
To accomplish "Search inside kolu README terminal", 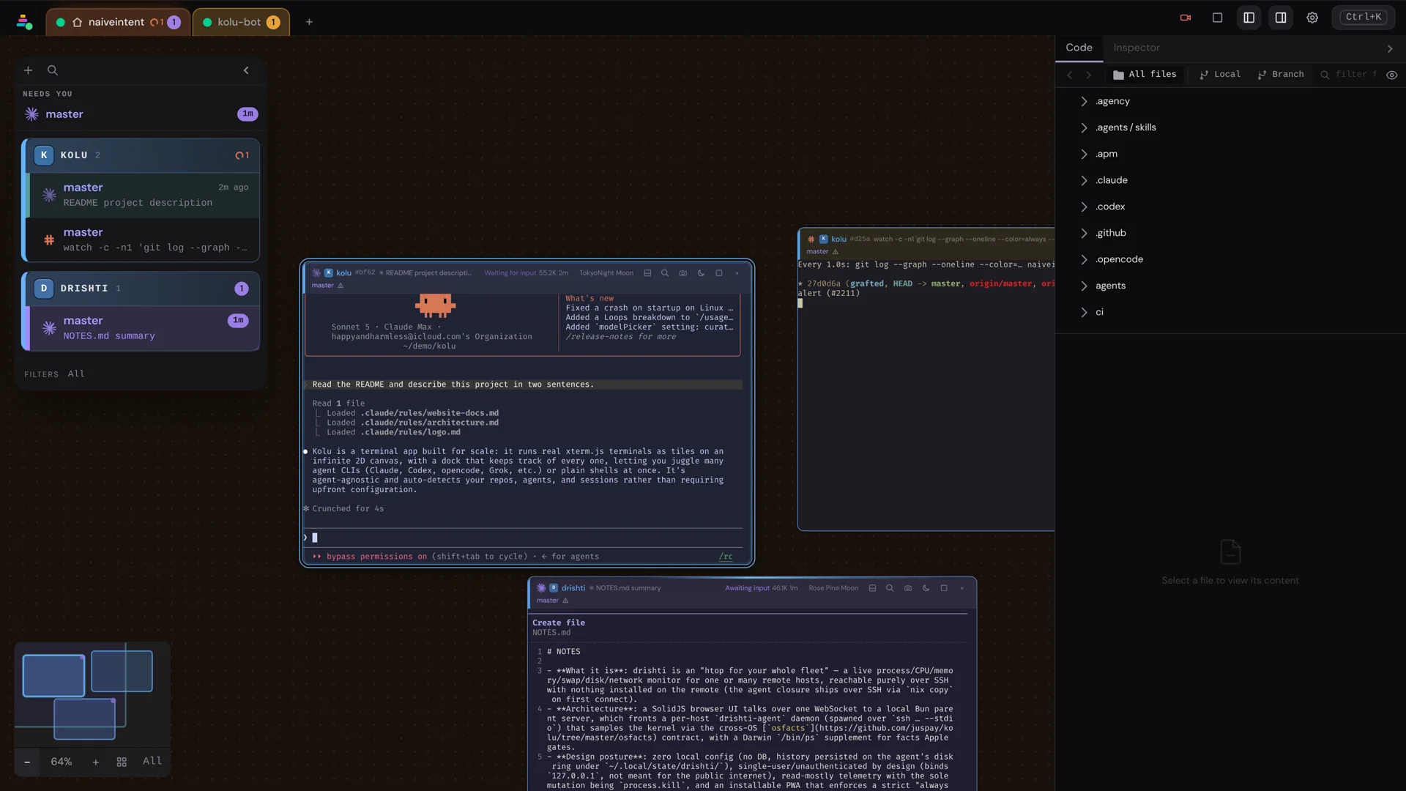I will [665, 273].
